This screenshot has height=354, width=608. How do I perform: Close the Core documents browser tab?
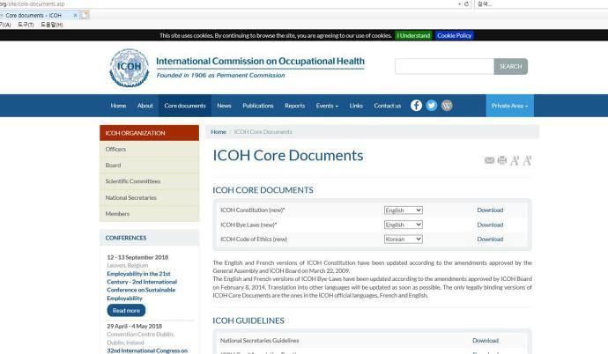[75, 15]
